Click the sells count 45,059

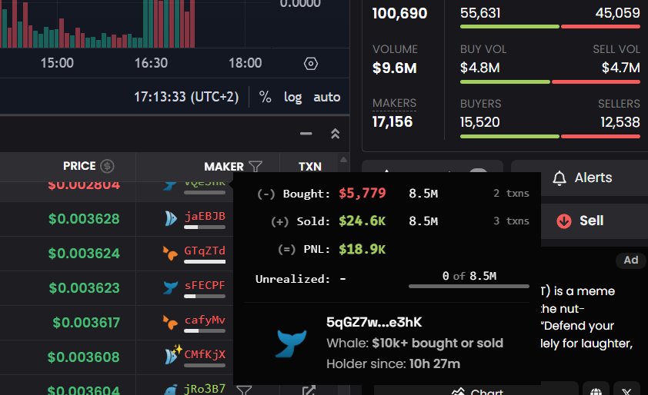click(x=617, y=13)
